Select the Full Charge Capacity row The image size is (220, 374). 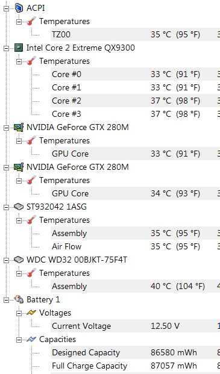135,366
